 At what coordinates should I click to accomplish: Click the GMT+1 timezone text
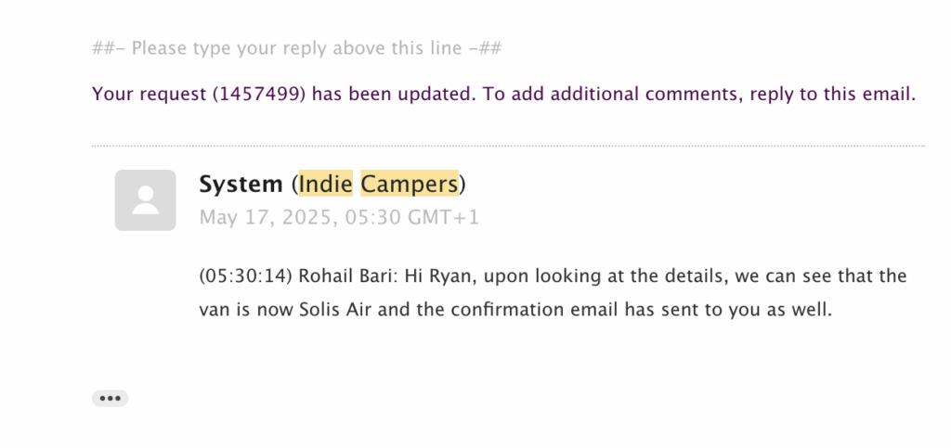[443, 217]
